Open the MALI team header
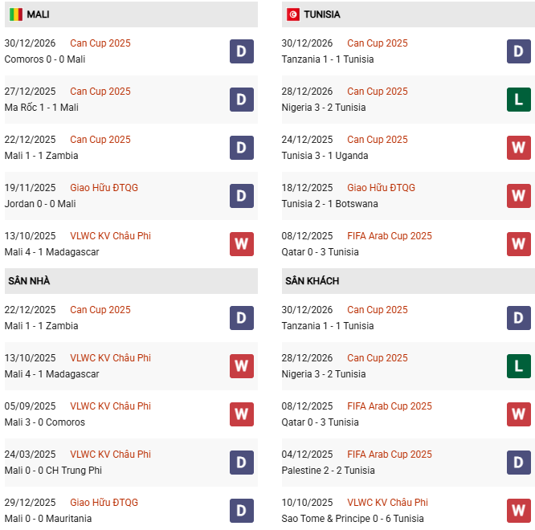This screenshot has height=530, width=535. click(x=38, y=14)
